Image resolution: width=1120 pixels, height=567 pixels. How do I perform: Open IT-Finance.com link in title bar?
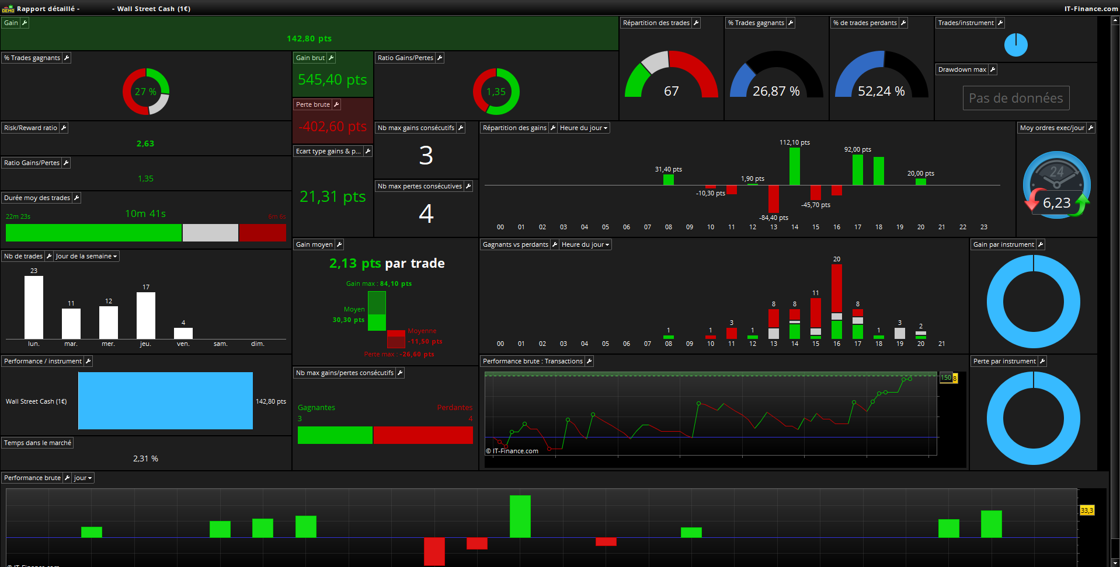[x=1091, y=9]
